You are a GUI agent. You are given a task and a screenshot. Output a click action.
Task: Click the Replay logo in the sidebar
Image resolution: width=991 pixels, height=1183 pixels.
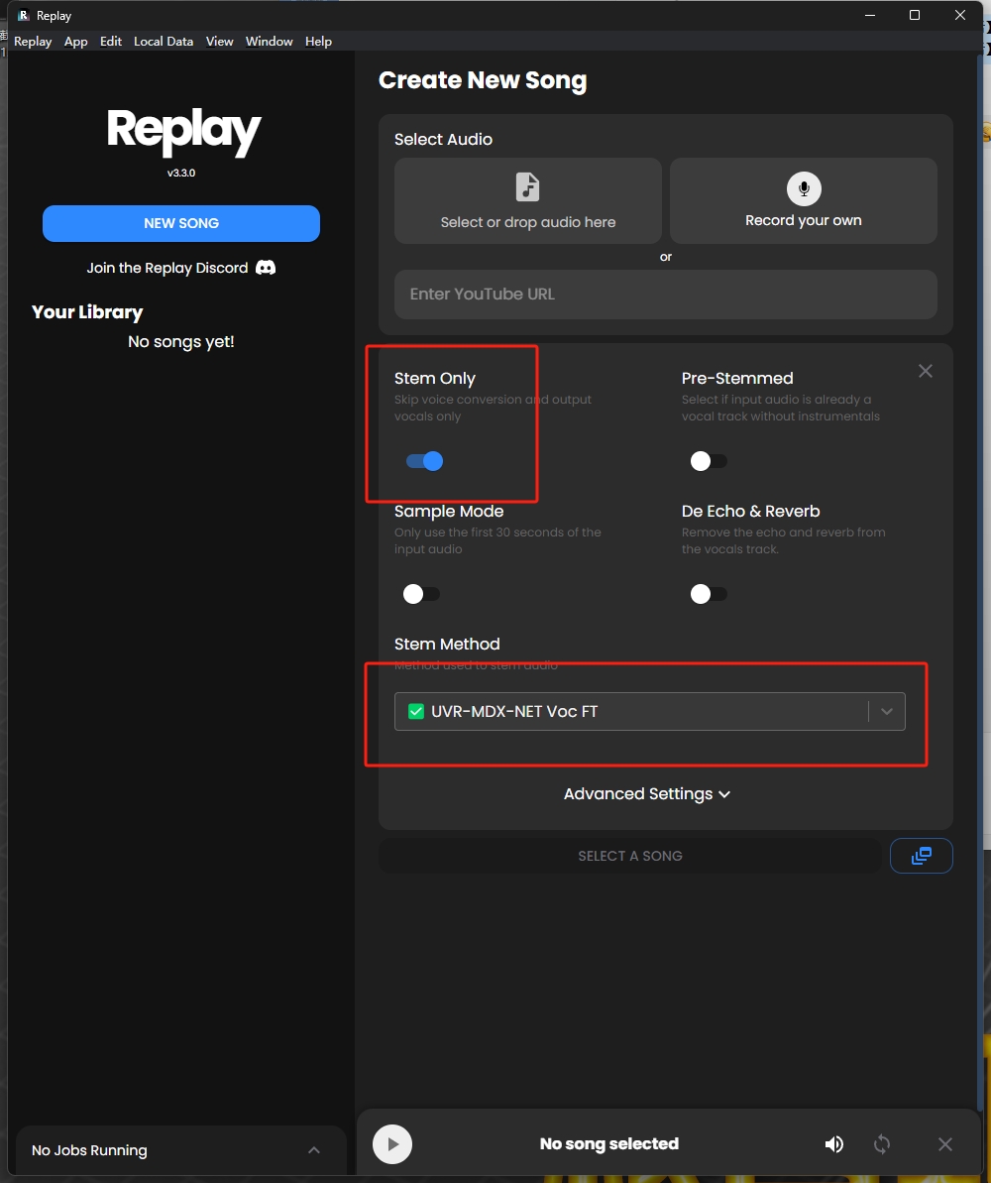[183, 132]
